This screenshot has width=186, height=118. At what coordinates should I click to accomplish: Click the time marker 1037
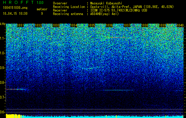127,25
